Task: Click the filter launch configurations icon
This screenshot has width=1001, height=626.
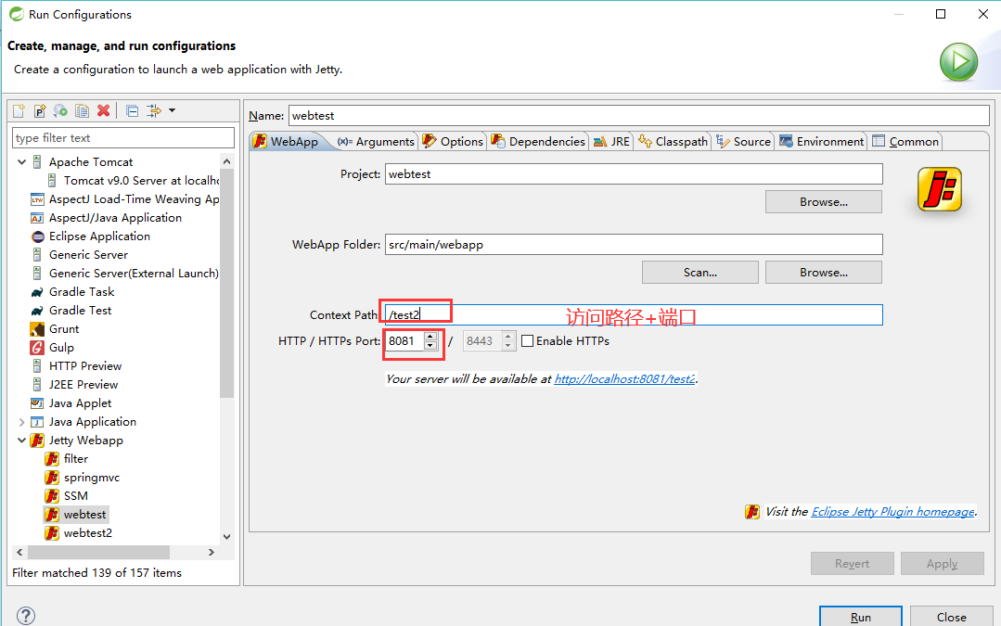Action: [x=154, y=110]
